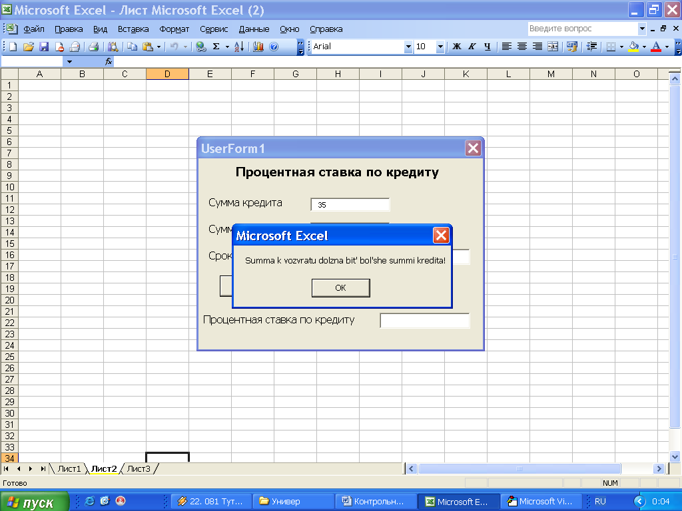Click the blue Help question mark icon
Viewport: 682px width, 511px height.
[274, 47]
